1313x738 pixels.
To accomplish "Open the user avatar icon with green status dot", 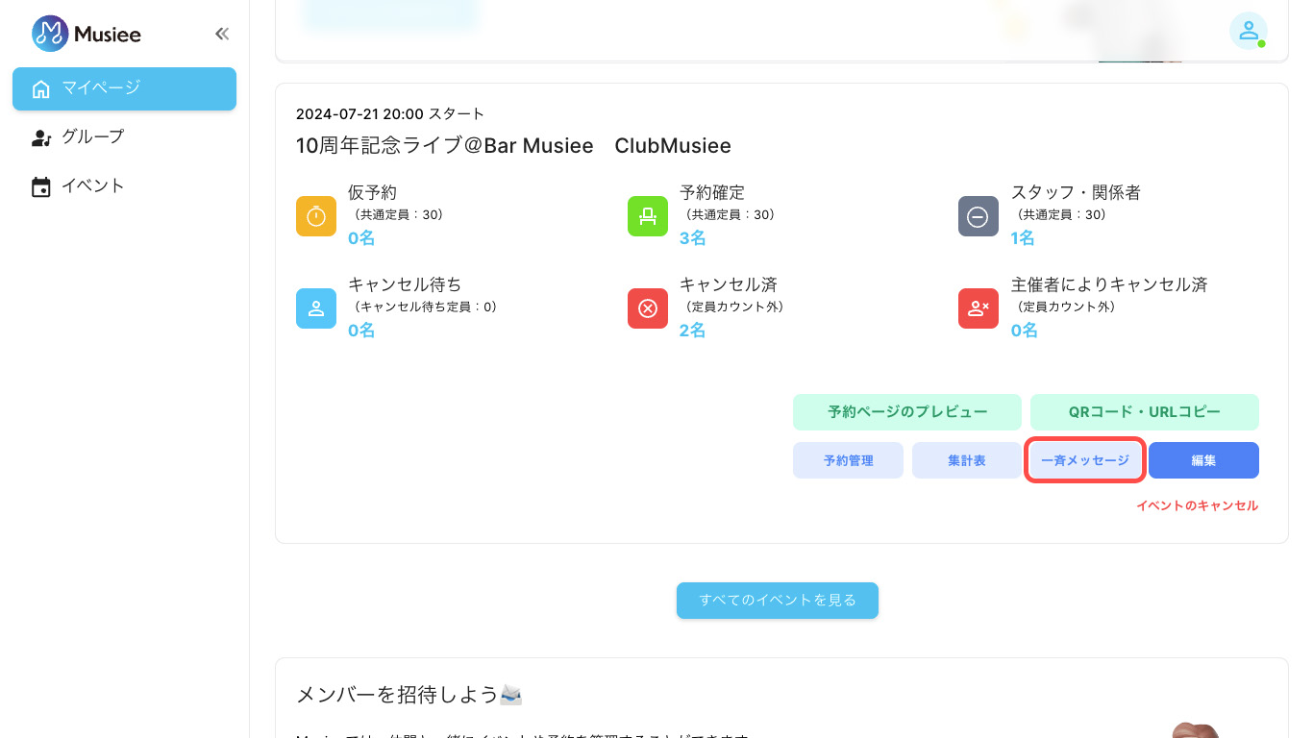I will pos(1248,32).
